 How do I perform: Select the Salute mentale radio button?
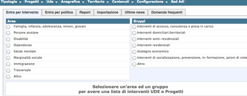point(8,52)
